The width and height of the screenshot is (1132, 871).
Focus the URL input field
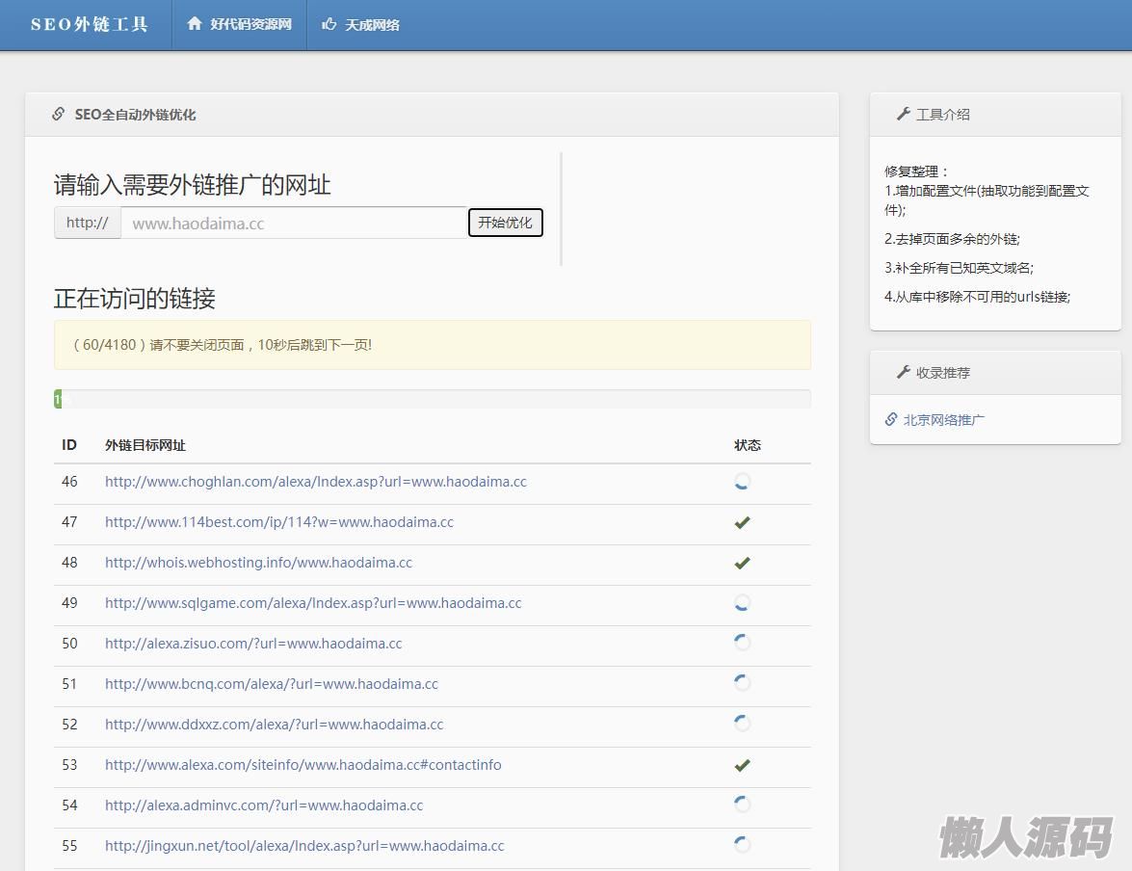(294, 224)
